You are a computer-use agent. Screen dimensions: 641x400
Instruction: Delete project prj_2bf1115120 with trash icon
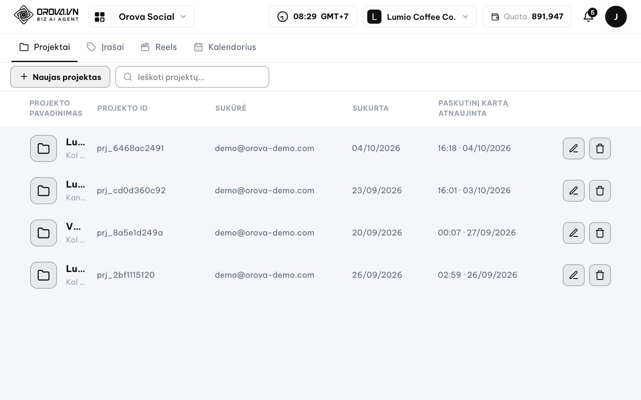[x=600, y=275]
